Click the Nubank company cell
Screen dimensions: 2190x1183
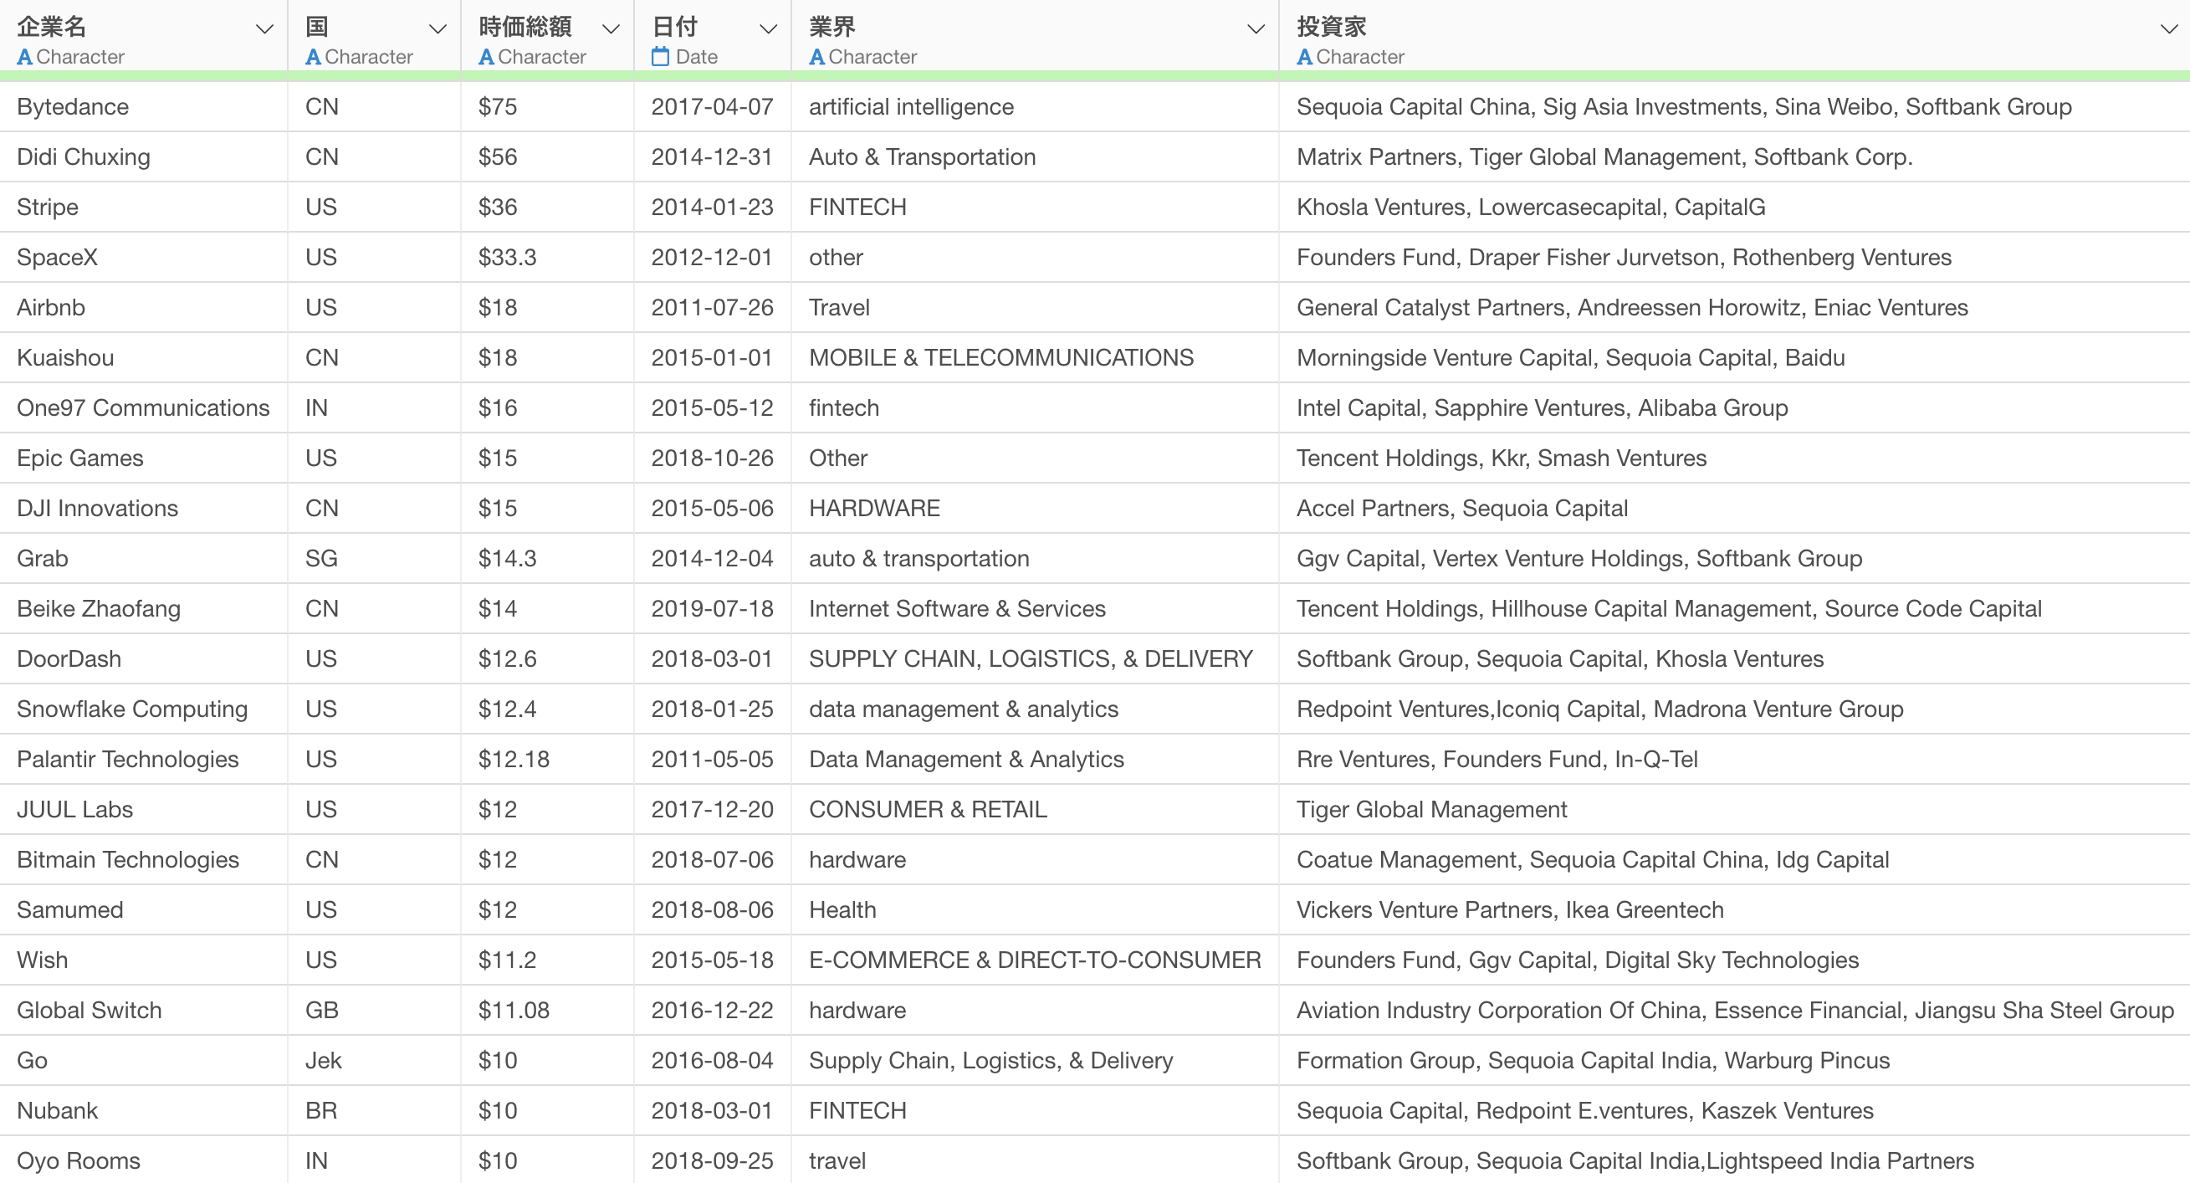(x=144, y=1110)
